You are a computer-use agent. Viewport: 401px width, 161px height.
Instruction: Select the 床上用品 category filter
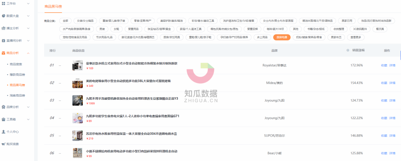(x=262, y=37)
